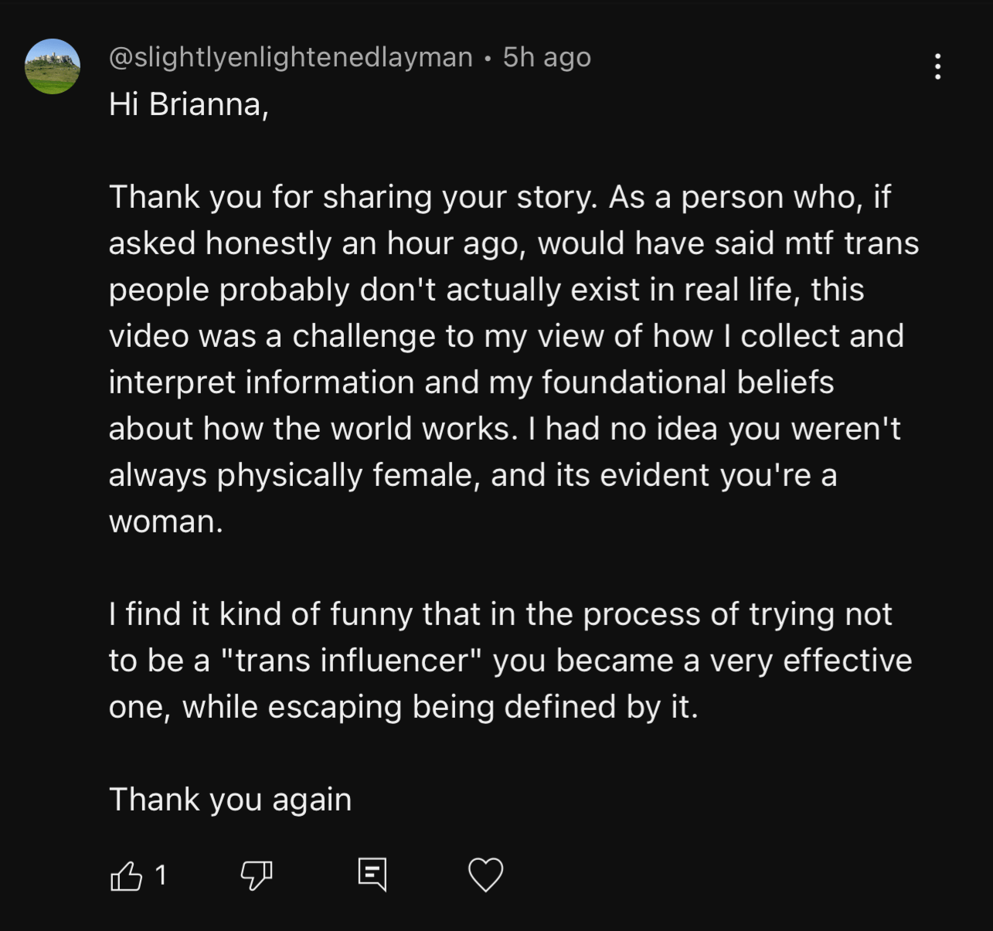Click the line "one, while escaping being defined by it."
993x931 pixels.
point(403,707)
